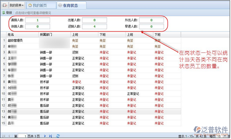
Task: Open the 早退人数 statistics box
Action: (x=151, y=26)
